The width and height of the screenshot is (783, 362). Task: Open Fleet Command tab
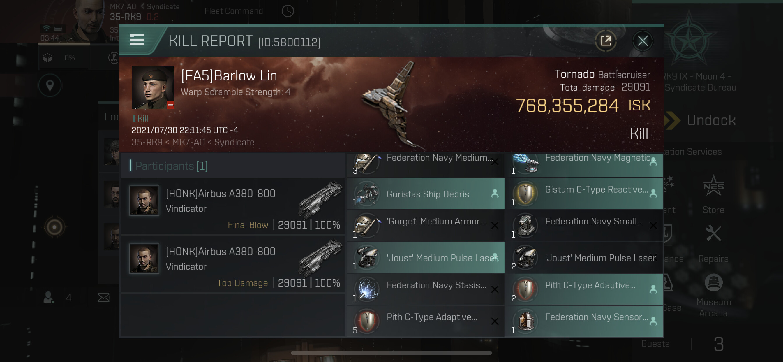click(233, 11)
